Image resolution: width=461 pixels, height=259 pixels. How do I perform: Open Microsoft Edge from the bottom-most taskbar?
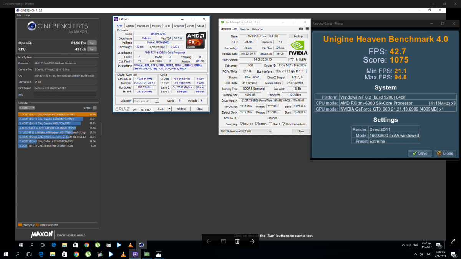click(41, 254)
